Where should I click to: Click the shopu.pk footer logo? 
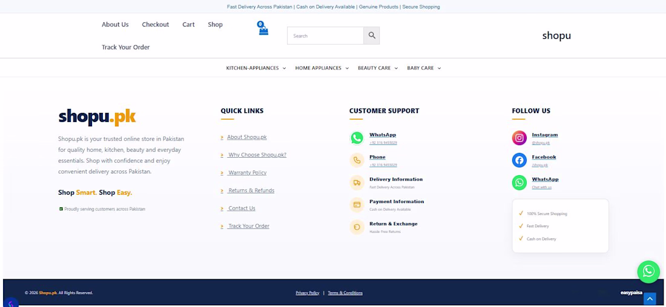point(97,117)
